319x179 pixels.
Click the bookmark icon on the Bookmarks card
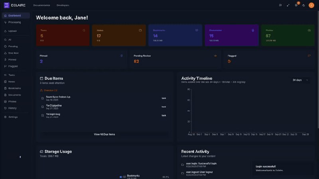pyautogui.click(x=197, y=30)
